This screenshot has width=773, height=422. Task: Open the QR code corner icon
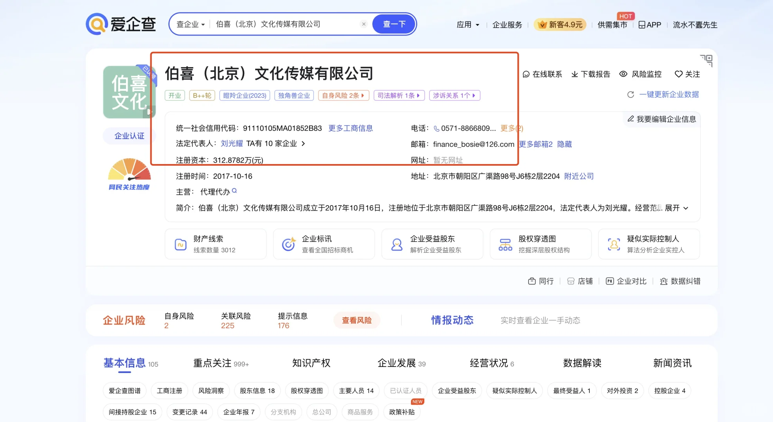pos(707,61)
